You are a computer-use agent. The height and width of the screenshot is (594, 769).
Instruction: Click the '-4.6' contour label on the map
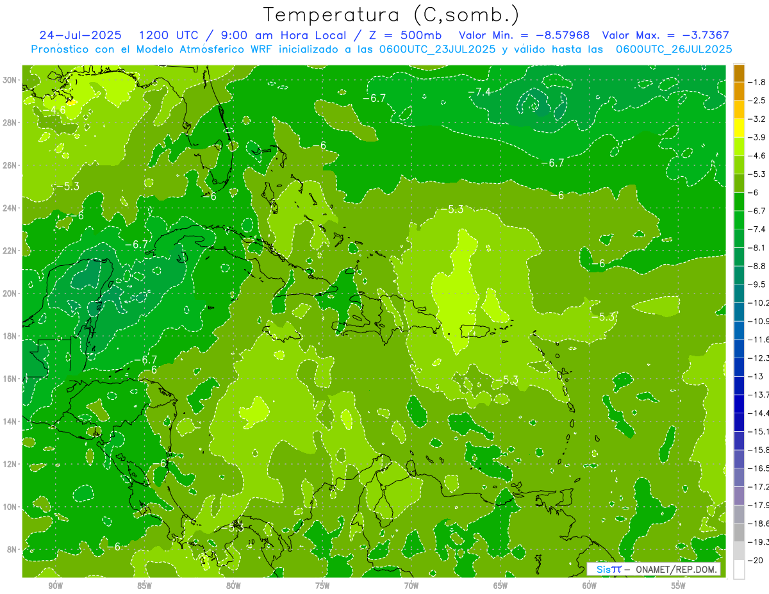[54, 110]
